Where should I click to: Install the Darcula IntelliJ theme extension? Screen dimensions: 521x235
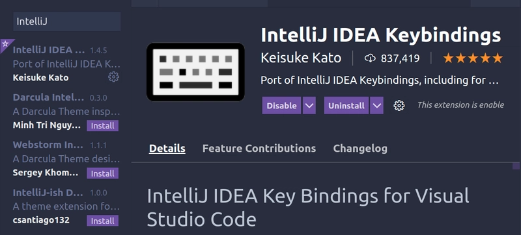pos(103,126)
